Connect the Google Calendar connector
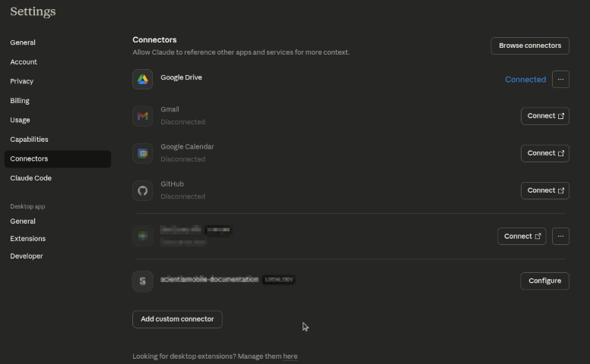590x364 pixels. [x=545, y=153]
